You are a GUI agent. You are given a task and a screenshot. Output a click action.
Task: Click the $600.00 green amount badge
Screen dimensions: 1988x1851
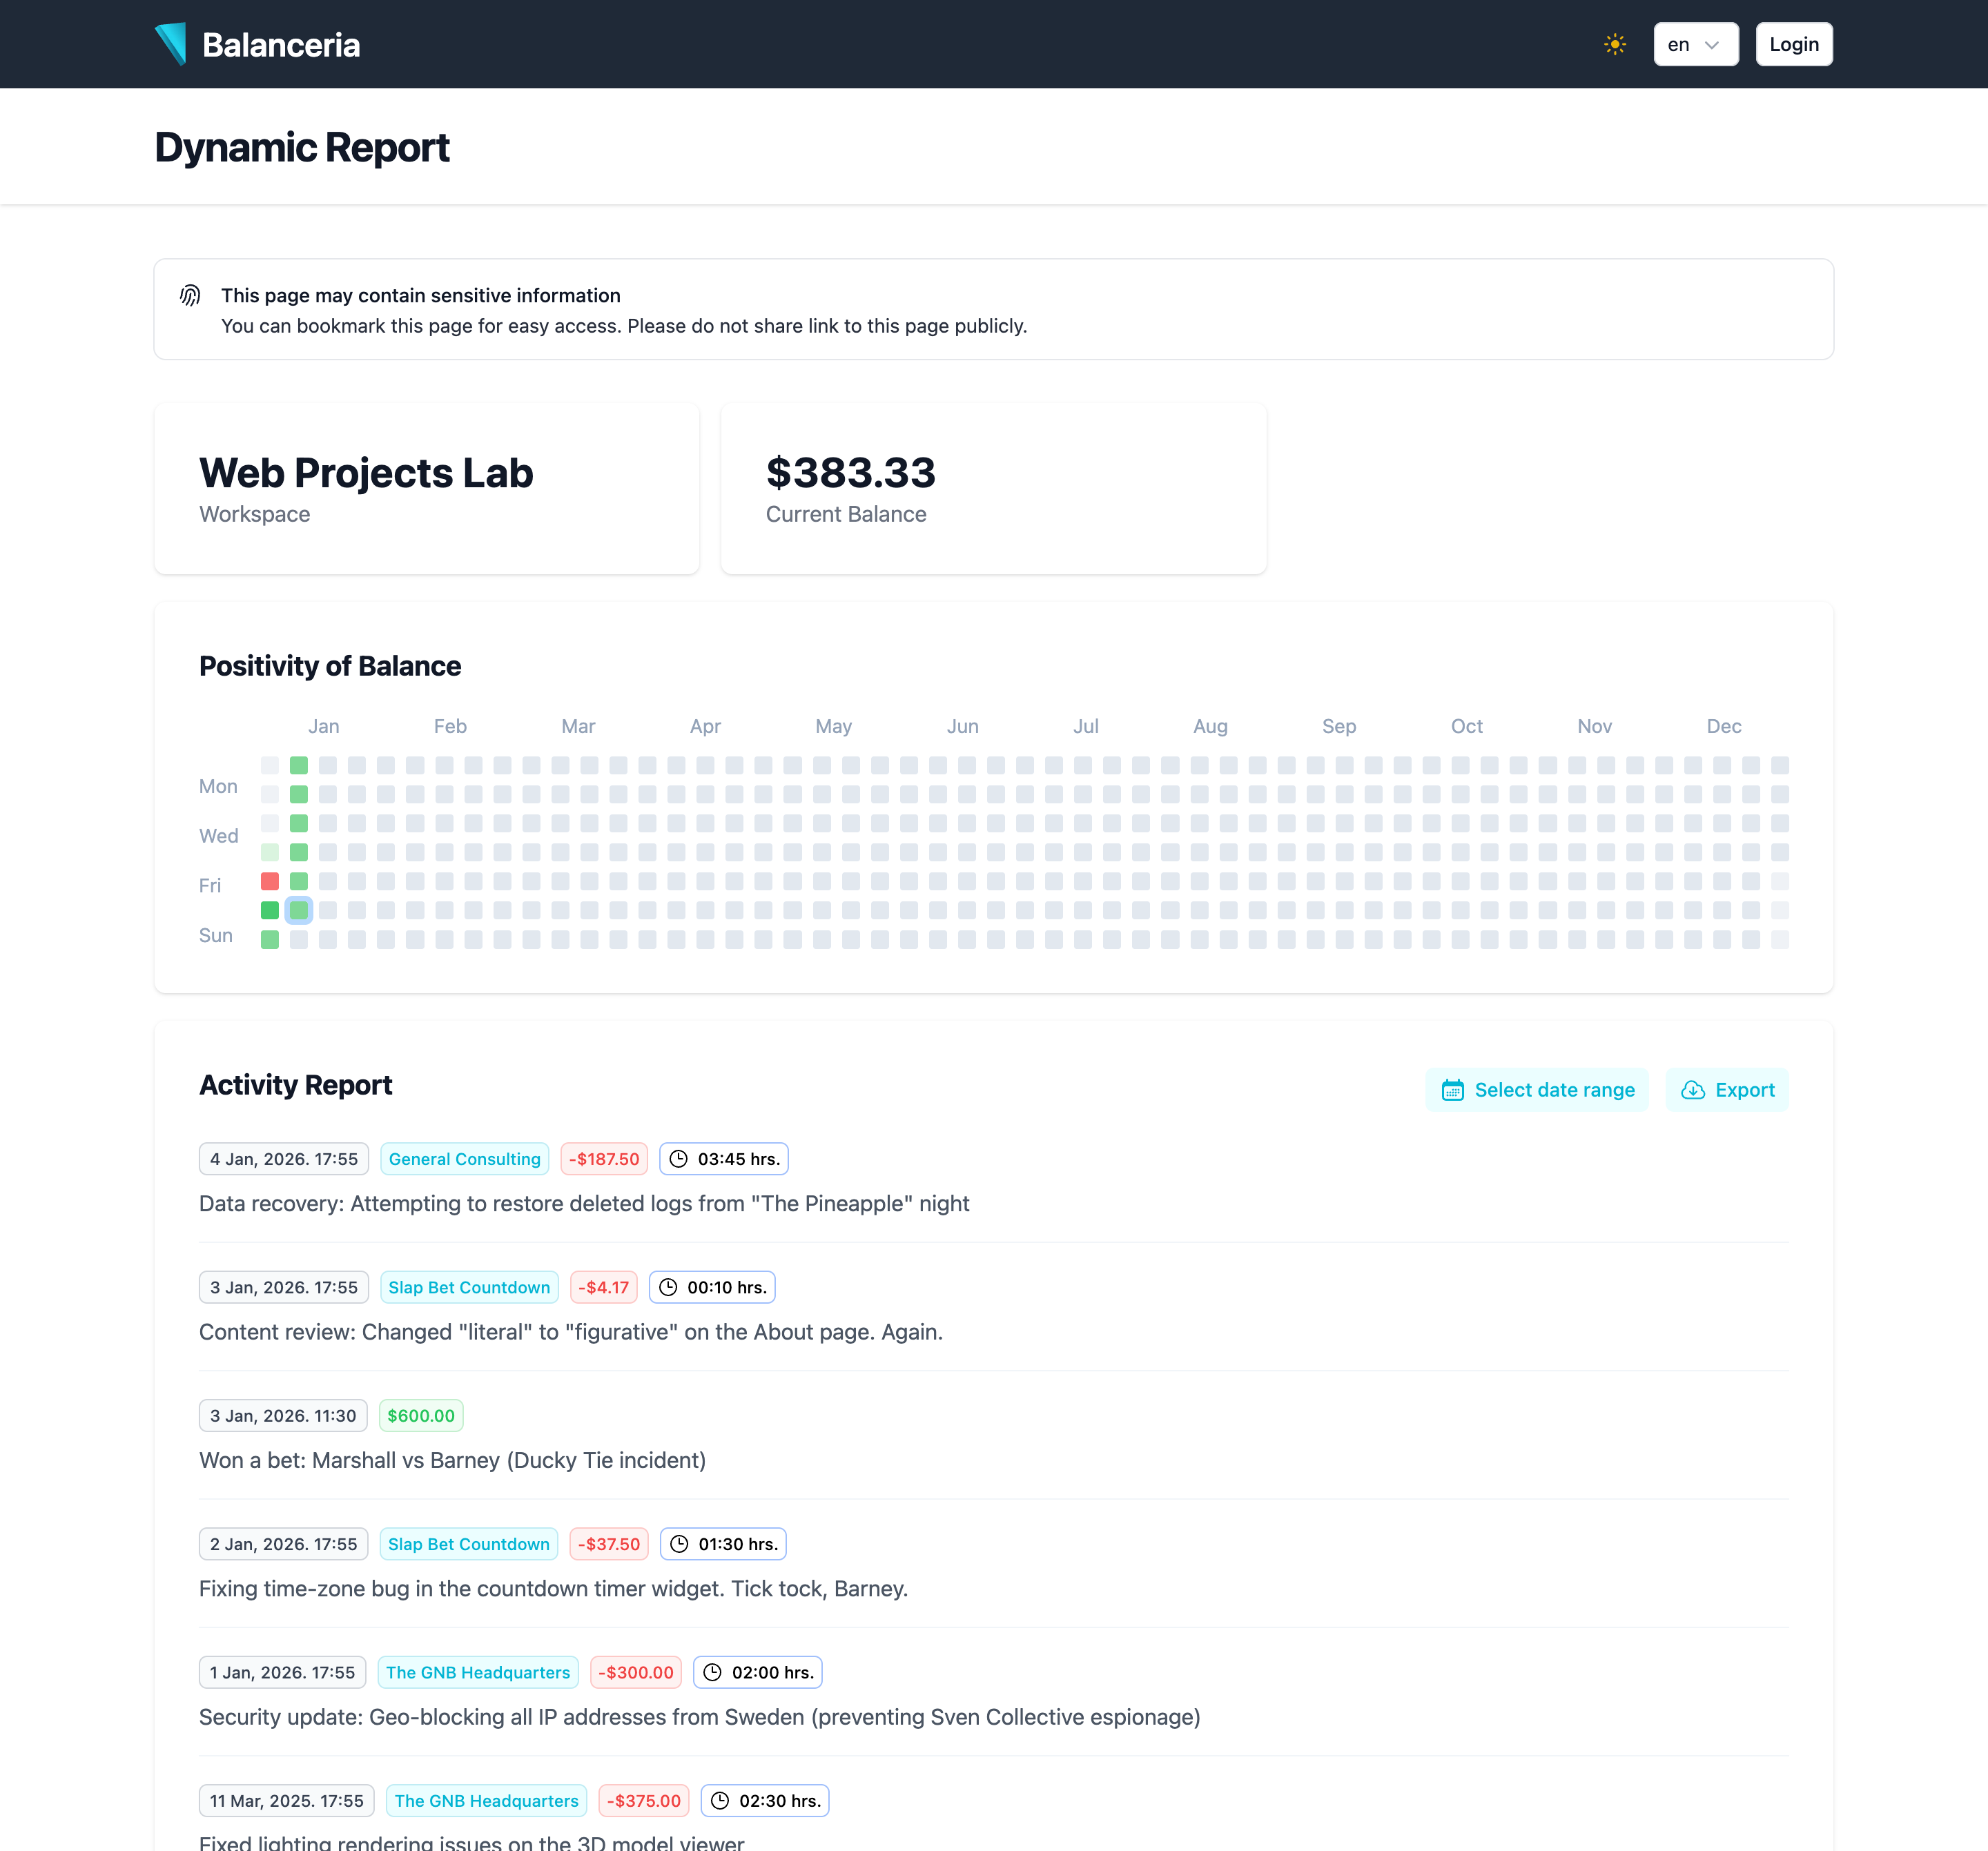(420, 1416)
